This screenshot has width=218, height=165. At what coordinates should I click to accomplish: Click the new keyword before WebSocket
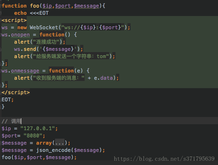(x=22, y=28)
